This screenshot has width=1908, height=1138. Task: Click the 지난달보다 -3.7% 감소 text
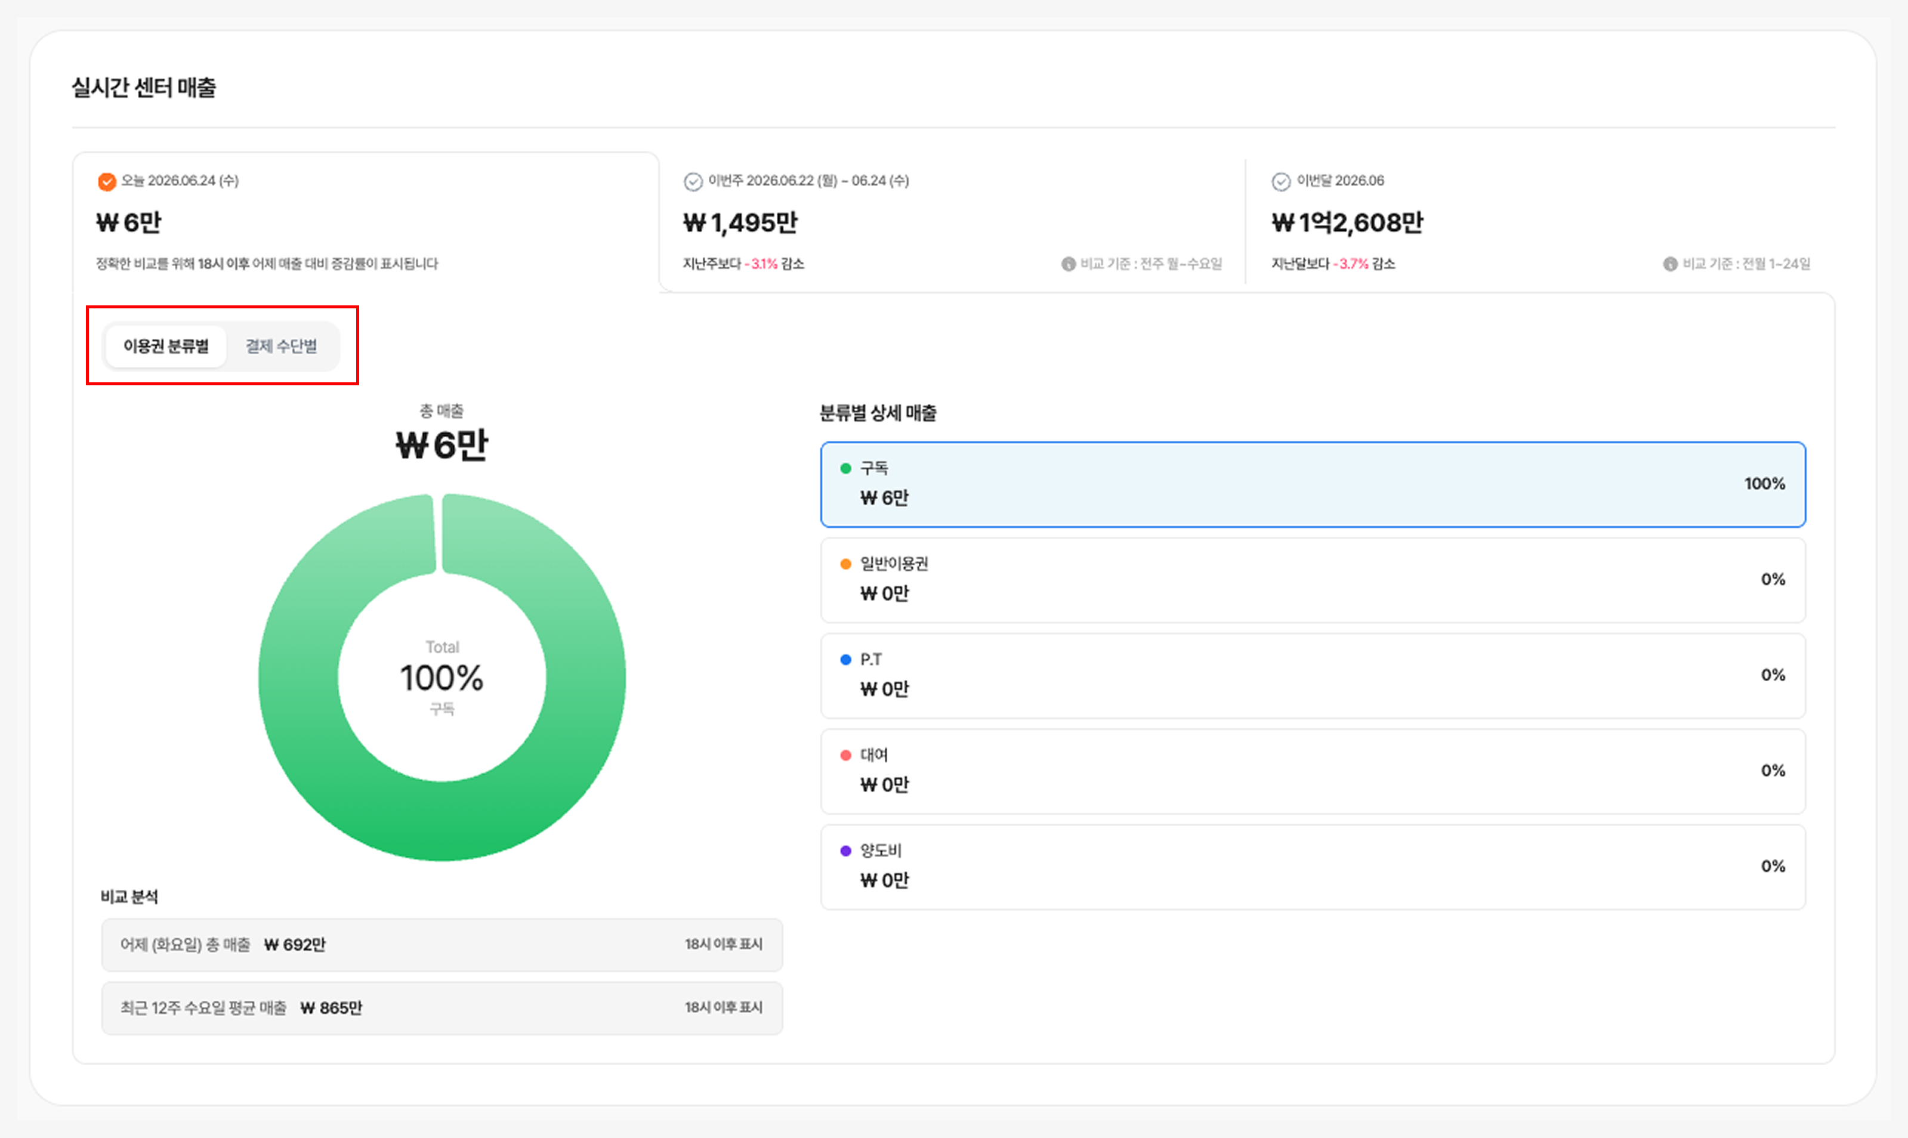[x=1333, y=264]
